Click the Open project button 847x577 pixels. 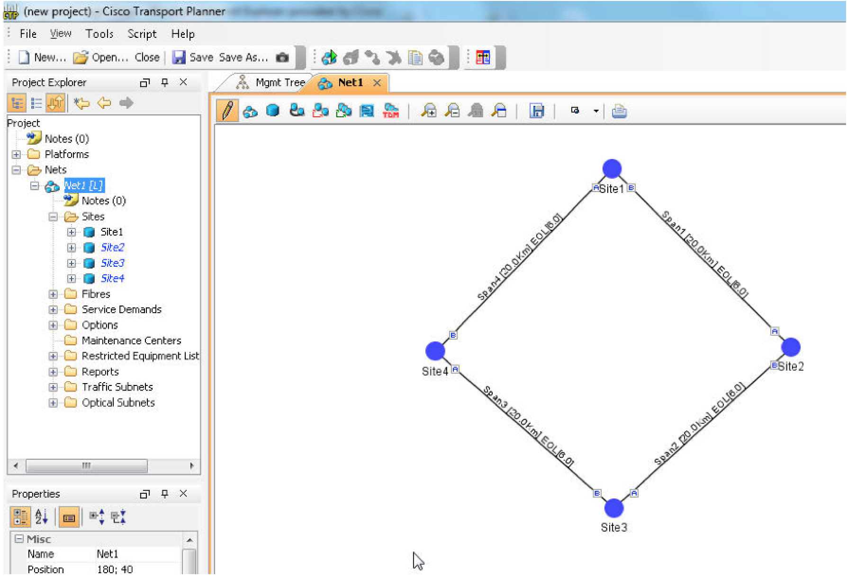point(101,58)
